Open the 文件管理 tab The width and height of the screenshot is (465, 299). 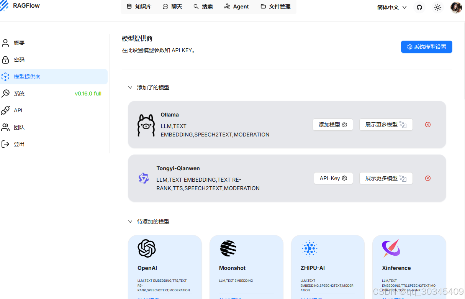[x=275, y=7]
